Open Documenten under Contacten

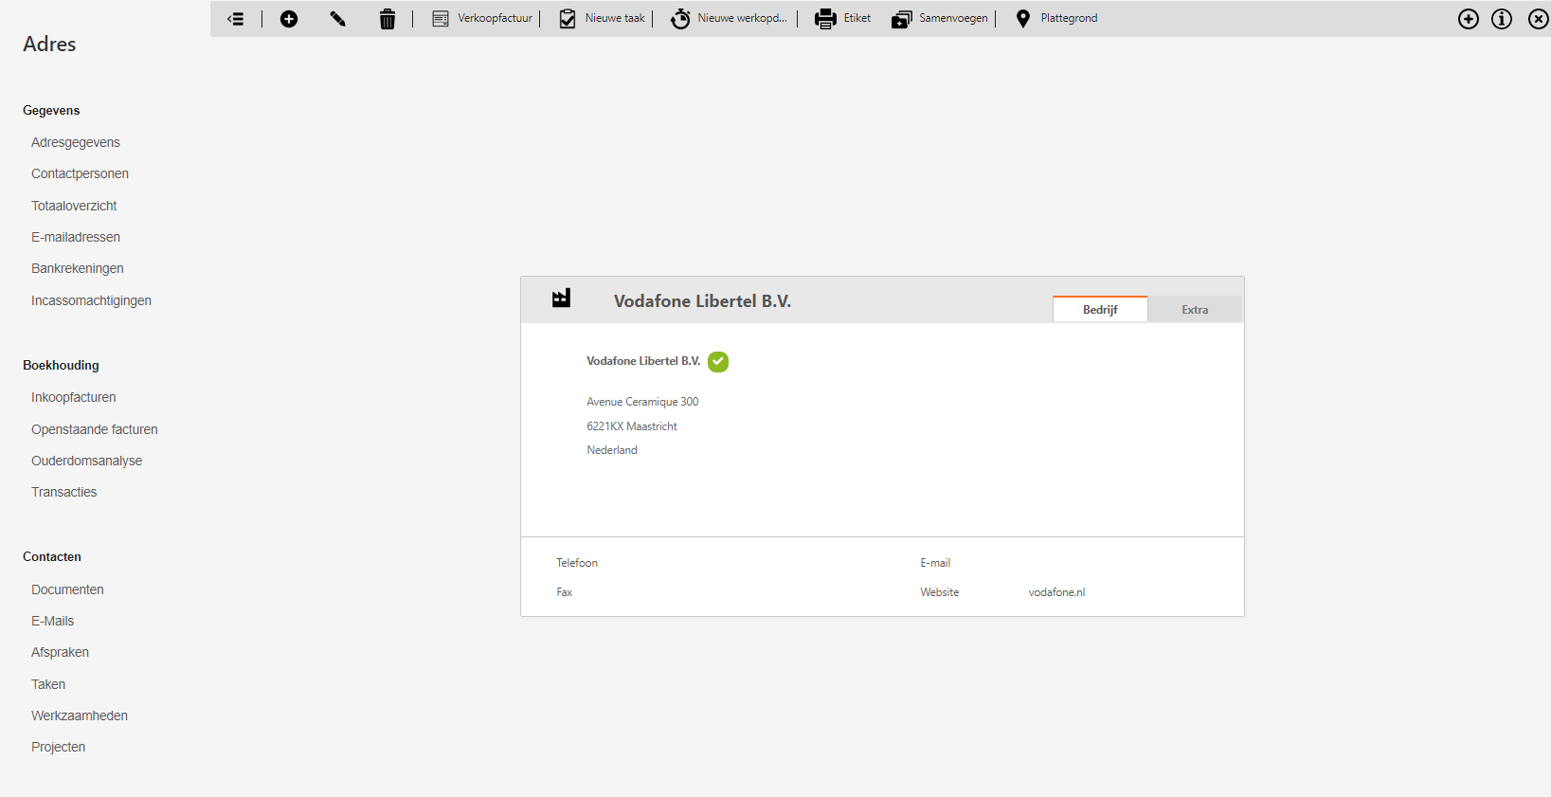click(x=67, y=589)
